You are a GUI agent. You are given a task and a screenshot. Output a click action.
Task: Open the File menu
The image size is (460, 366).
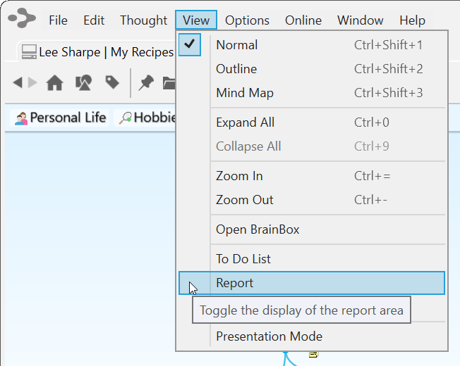coord(58,20)
